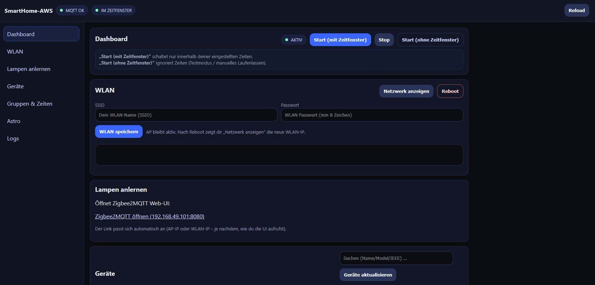Click the IM ZEITFENSTER status badge
This screenshot has height=285, width=595.
tap(114, 10)
